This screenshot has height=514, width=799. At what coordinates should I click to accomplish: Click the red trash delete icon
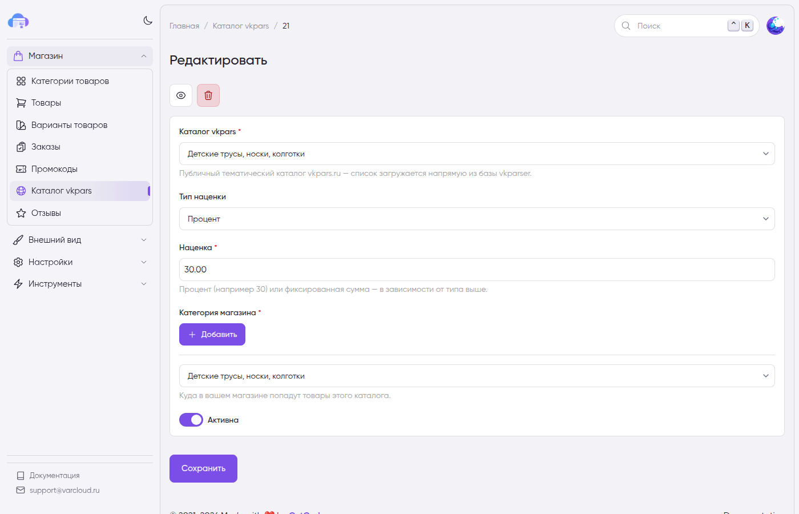tap(208, 95)
